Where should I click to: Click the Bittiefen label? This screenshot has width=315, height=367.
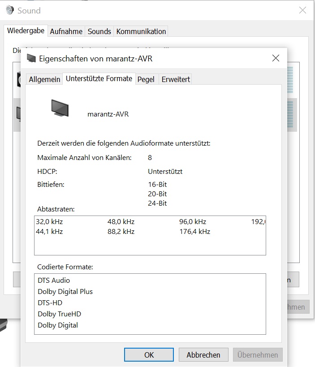[x=51, y=185]
